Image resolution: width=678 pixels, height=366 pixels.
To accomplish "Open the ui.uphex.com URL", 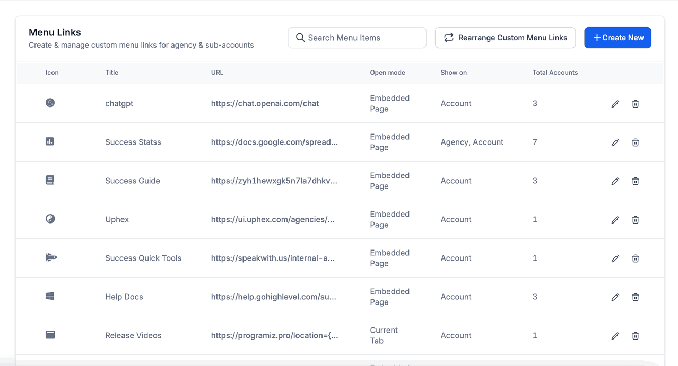I will [x=273, y=220].
